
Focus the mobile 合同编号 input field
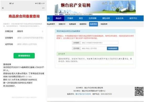pyautogui.click(x=30, y=38)
